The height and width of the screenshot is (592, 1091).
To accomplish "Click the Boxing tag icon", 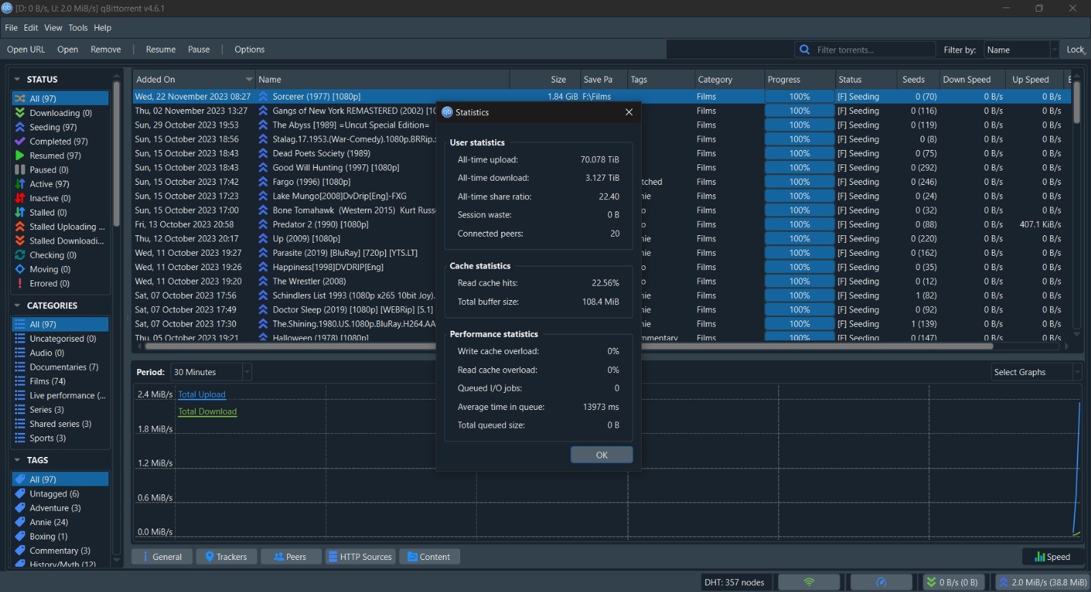I will [x=20, y=536].
